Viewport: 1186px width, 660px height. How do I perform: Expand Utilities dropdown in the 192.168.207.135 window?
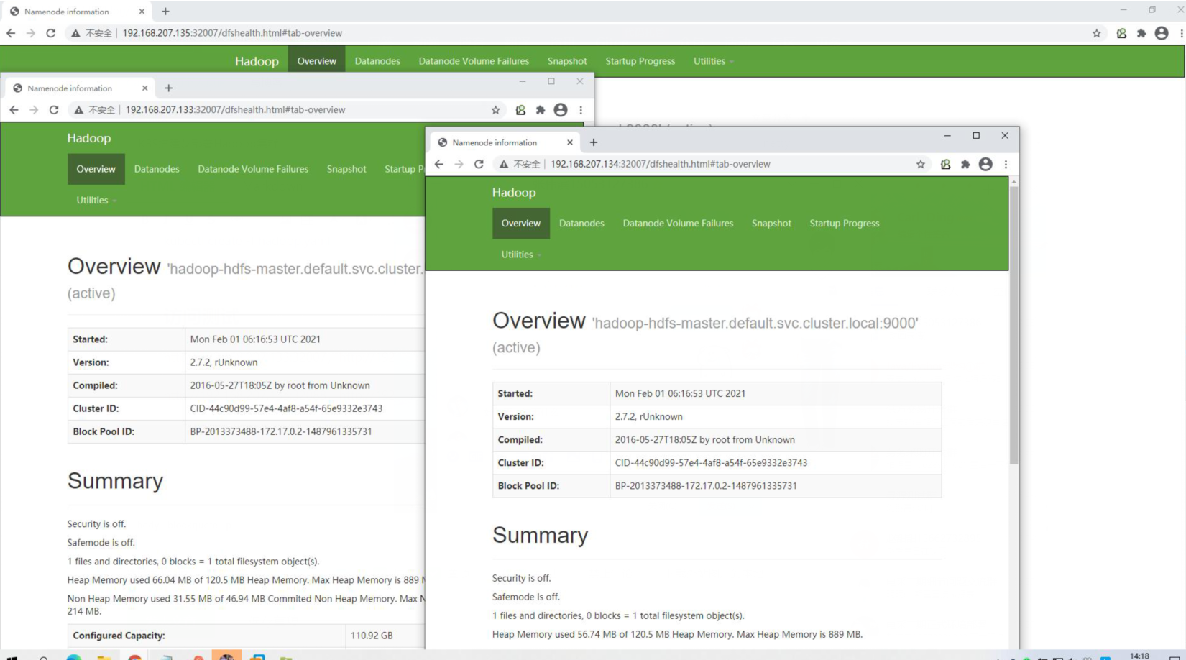(713, 61)
